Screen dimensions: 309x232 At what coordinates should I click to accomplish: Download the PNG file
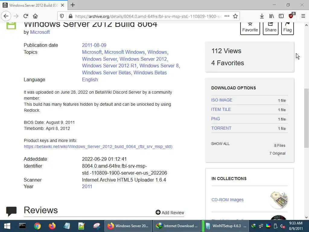(215, 119)
